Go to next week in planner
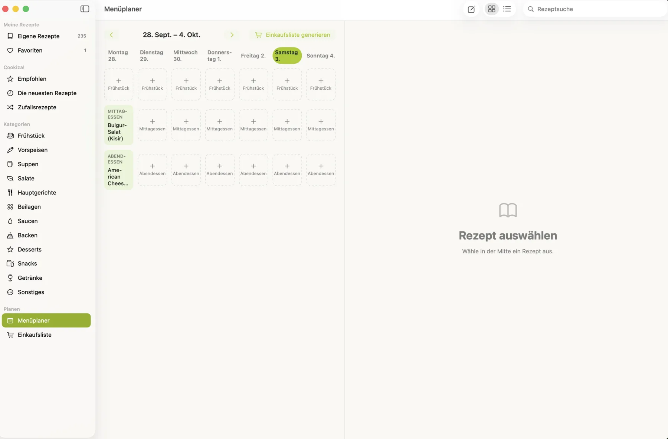The width and height of the screenshot is (668, 439). click(x=232, y=35)
